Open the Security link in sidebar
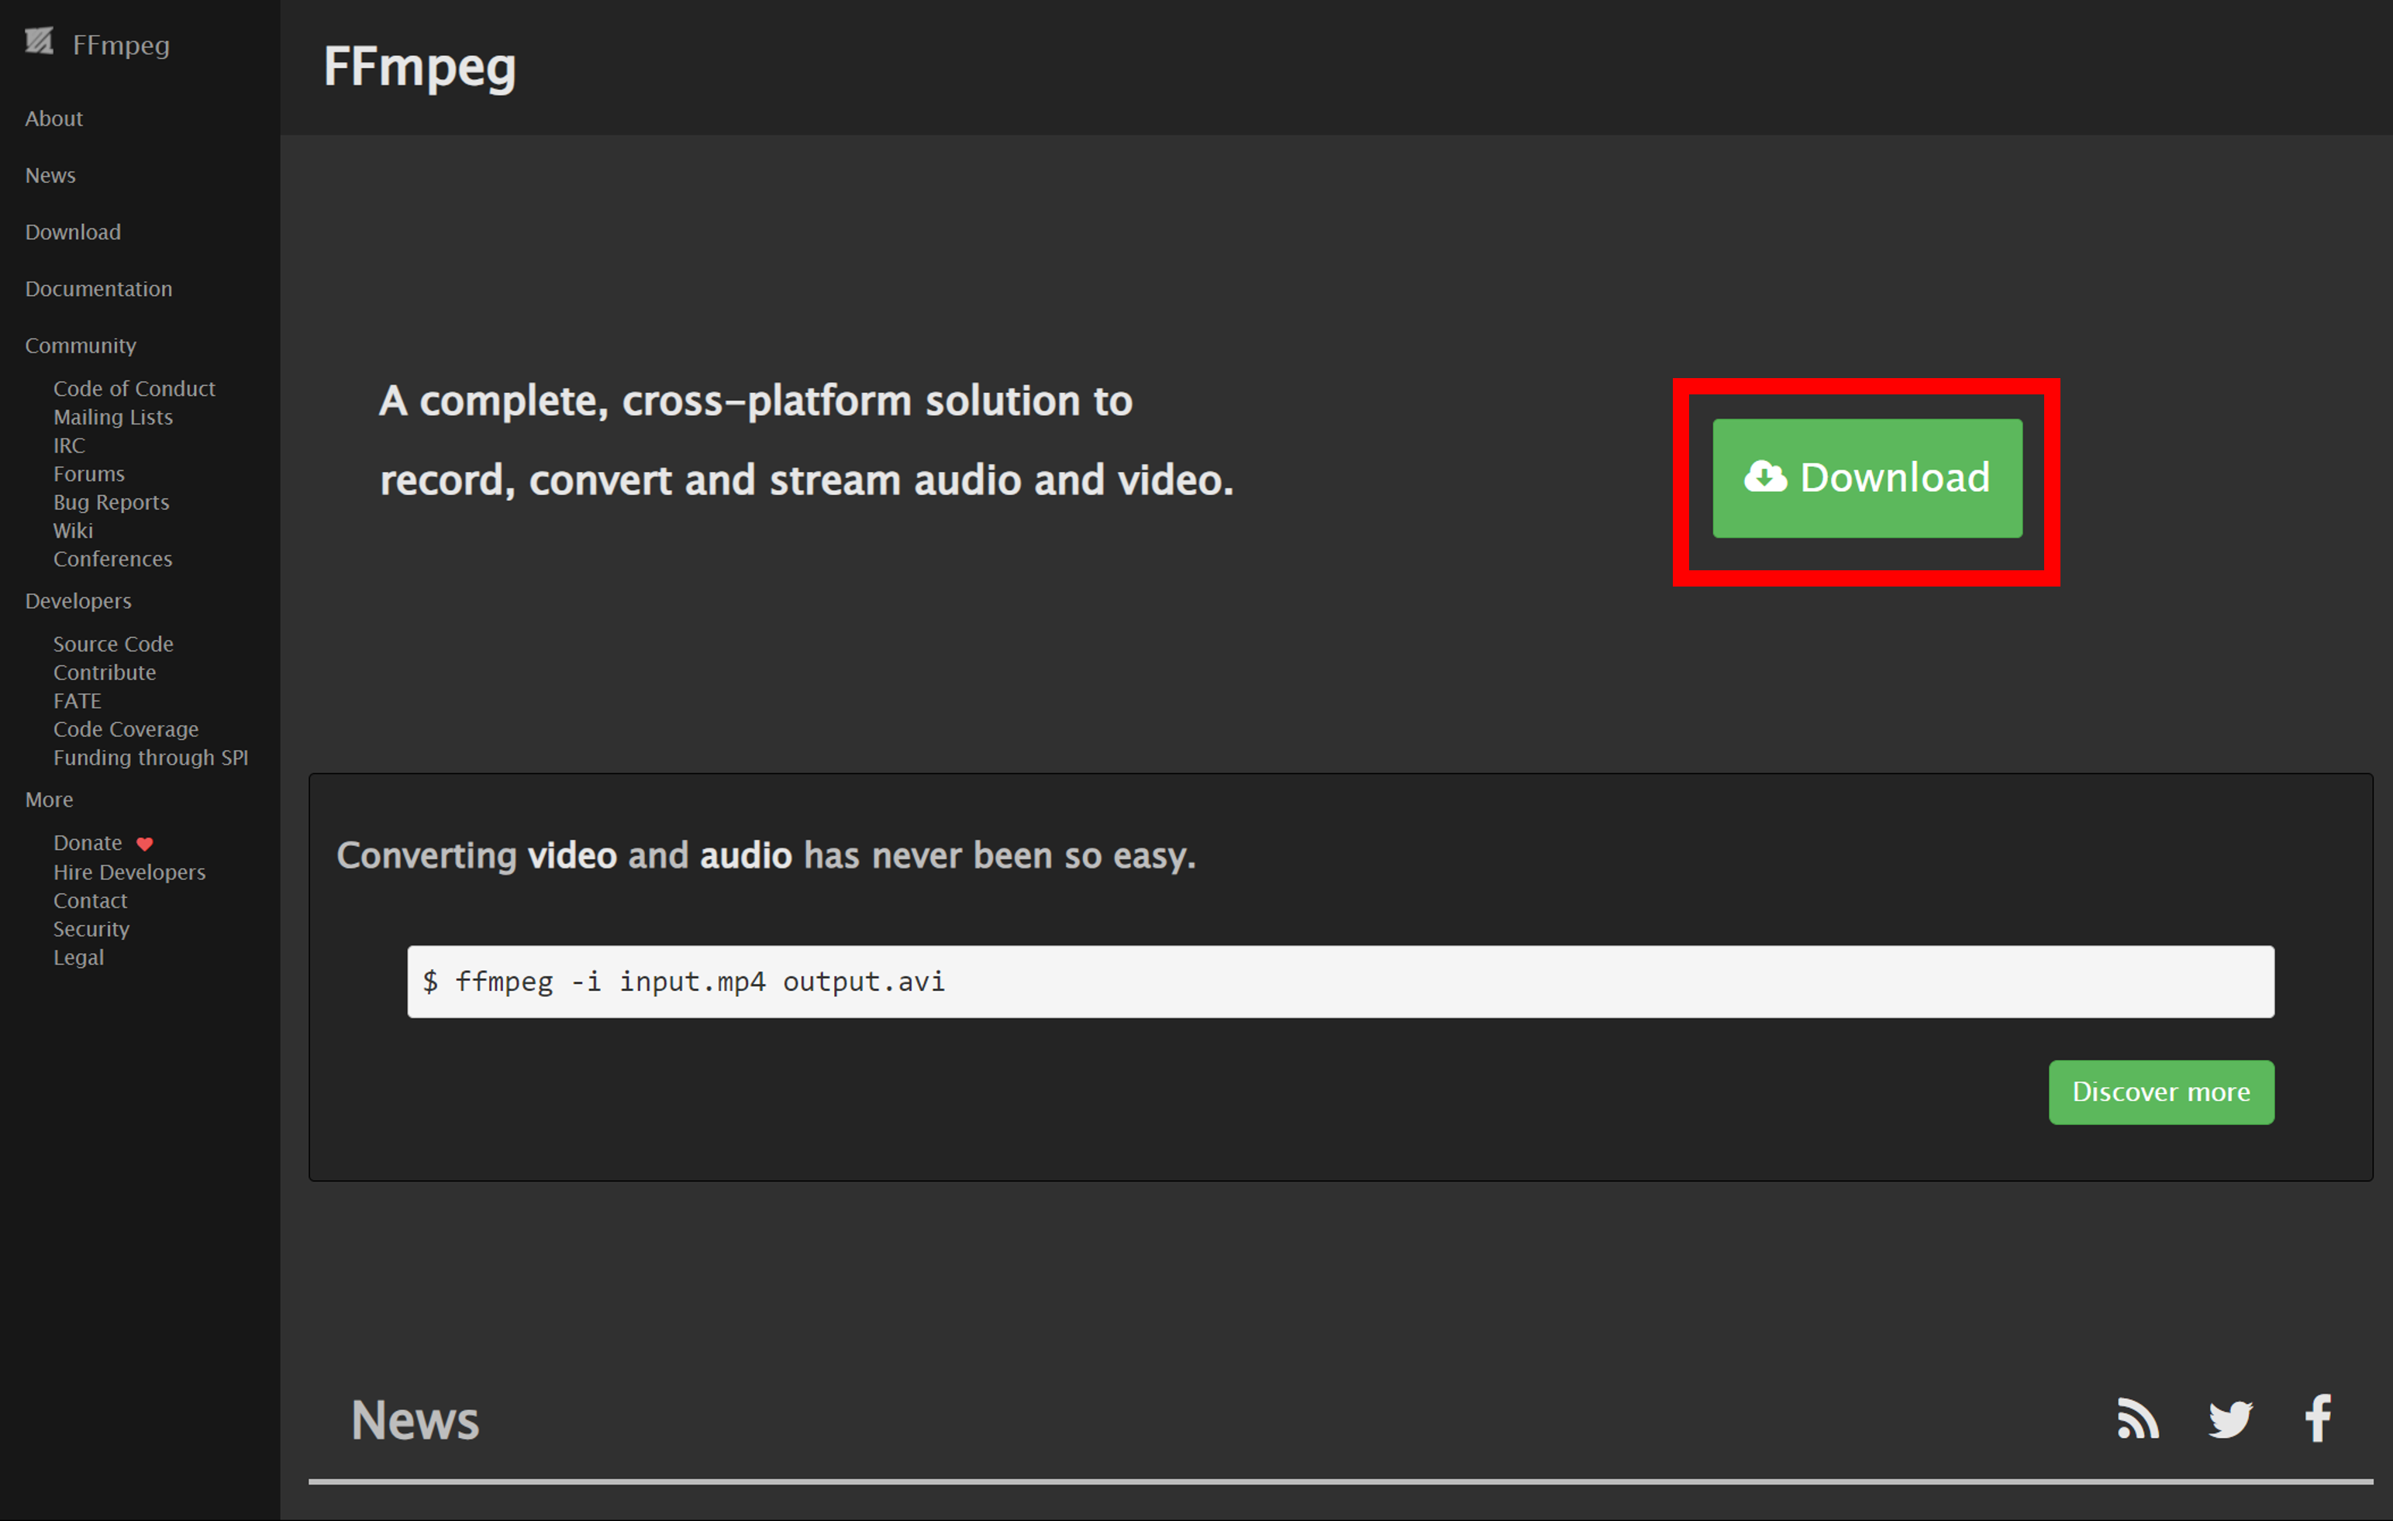Screen dimensions: 2393x1521 (91, 929)
